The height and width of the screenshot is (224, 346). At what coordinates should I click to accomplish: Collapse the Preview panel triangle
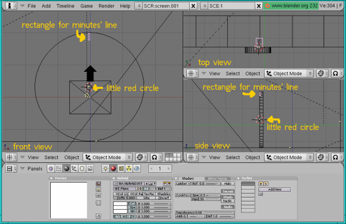pos(51,178)
